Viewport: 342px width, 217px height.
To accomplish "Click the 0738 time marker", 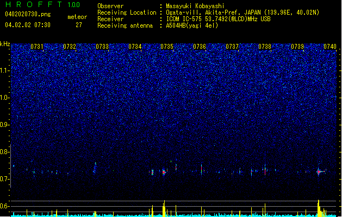I will [265, 47].
